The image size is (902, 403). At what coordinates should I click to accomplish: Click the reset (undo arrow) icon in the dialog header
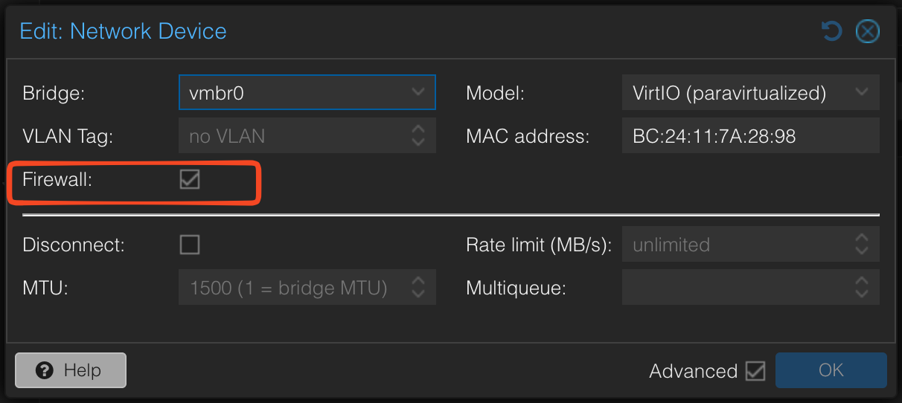tap(831, 30)
